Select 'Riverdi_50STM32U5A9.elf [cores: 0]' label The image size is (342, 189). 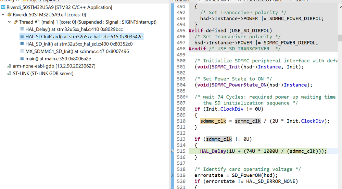tap(49, 15)
